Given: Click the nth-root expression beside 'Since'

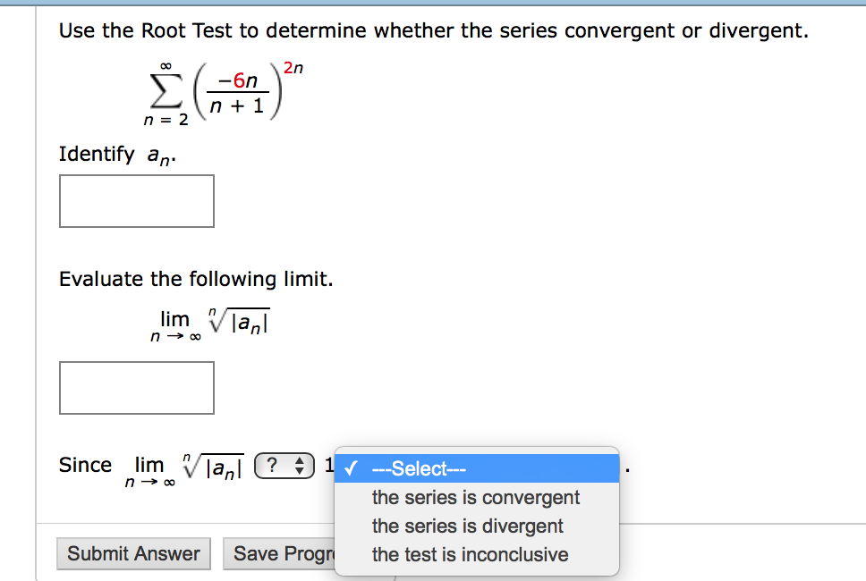Looking at the screenshot, I should coord(184,469).
